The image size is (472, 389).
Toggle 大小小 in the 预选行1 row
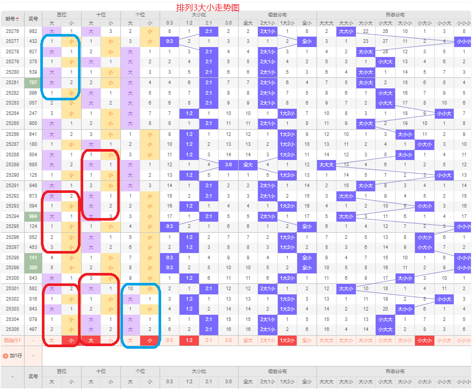(x=405, y=340)
